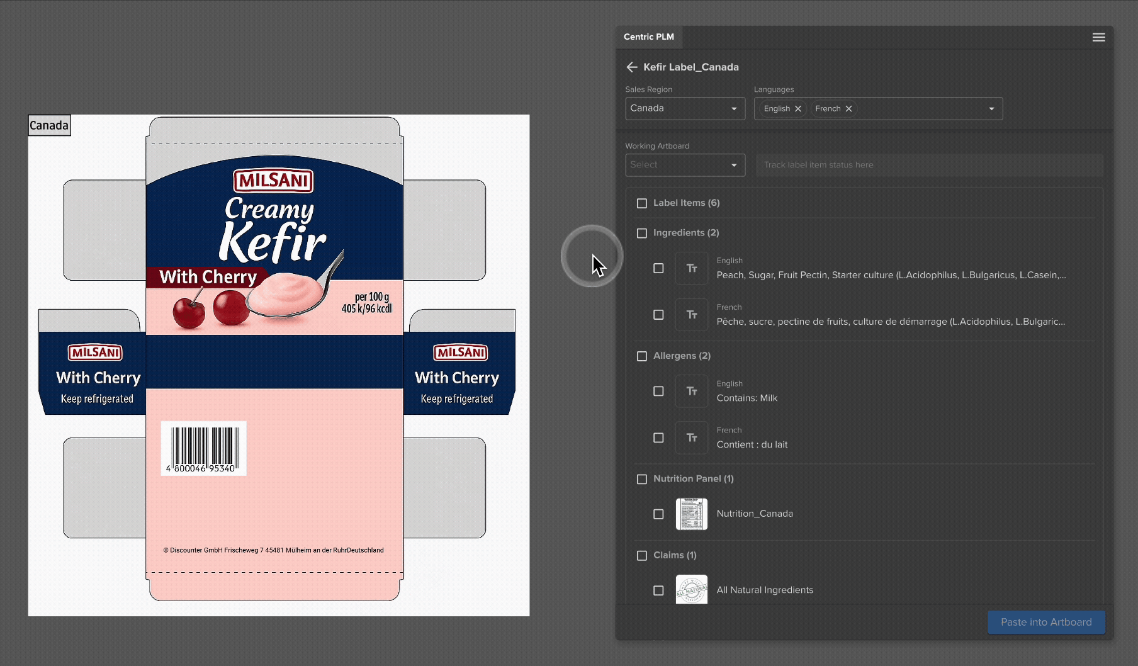Select the barcode on the kefir package
This screenshot has height=666, width=1138.
[203, 448]
